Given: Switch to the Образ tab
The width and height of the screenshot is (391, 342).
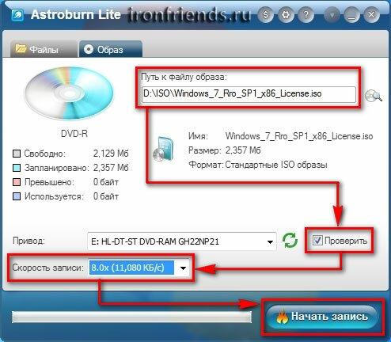Looking at the screenshot, I should [x=110, y=49].
